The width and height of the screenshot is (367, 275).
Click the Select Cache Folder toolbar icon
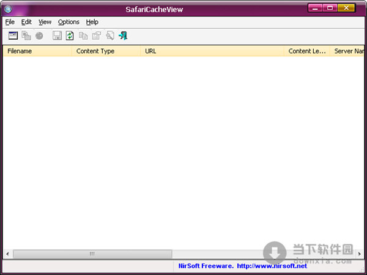point(13,36)
